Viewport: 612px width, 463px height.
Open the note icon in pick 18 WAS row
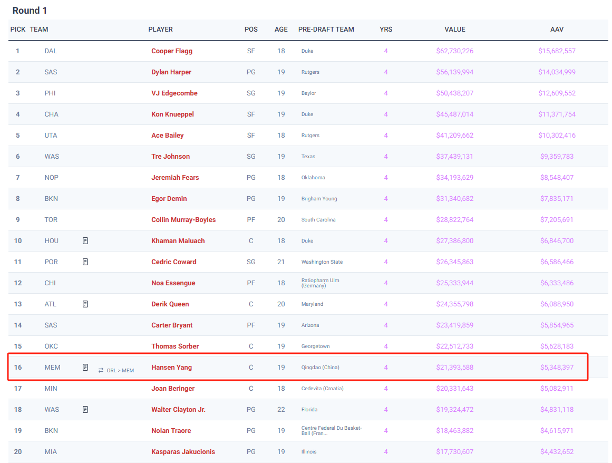(x=85, y=410)
